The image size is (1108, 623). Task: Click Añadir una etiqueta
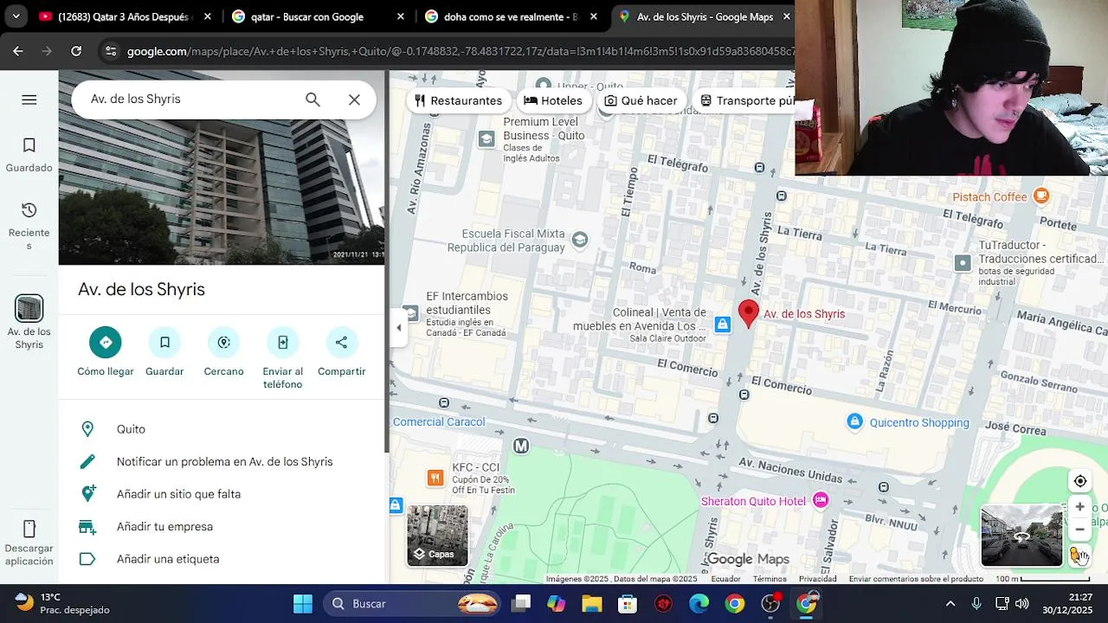click(222, 559)
